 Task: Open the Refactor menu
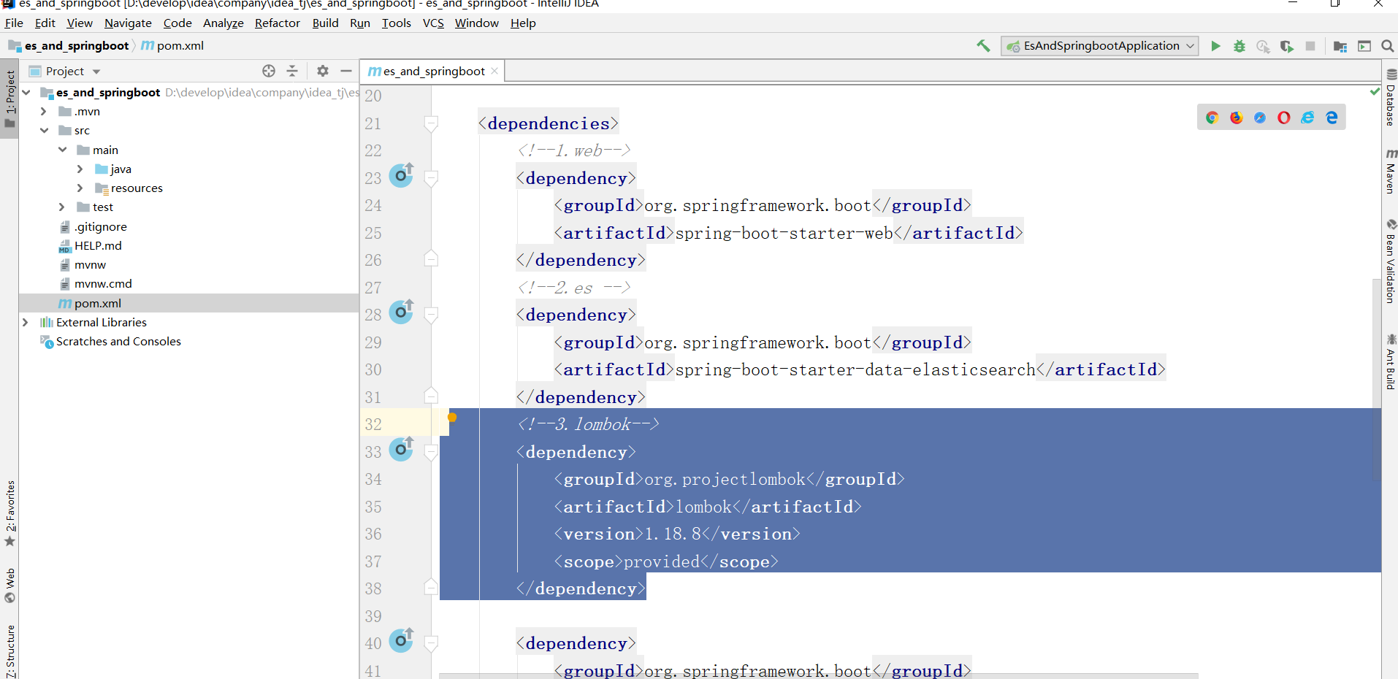click(x=278, y=23)
